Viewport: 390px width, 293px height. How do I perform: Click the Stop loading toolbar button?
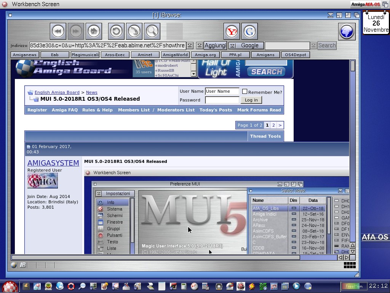(134, 31)
